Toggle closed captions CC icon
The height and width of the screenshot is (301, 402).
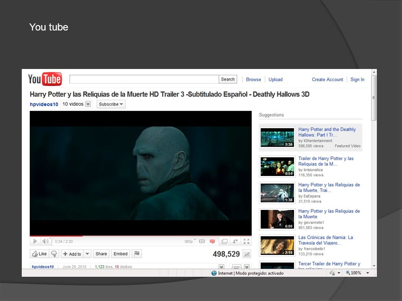pyautogui.click(x=202, y=241)
